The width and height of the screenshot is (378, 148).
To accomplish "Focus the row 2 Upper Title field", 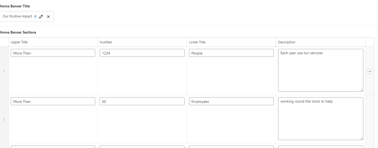I will tap(53, 101).
